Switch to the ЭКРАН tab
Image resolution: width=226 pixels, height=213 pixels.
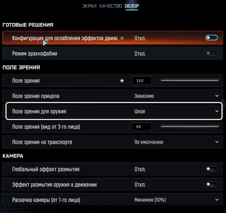point(89,6)
